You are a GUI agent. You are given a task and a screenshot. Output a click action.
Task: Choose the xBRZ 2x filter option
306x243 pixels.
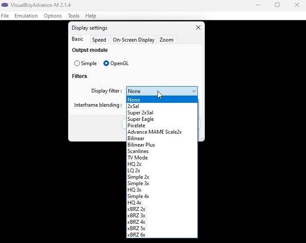click(x=162, y=209)
